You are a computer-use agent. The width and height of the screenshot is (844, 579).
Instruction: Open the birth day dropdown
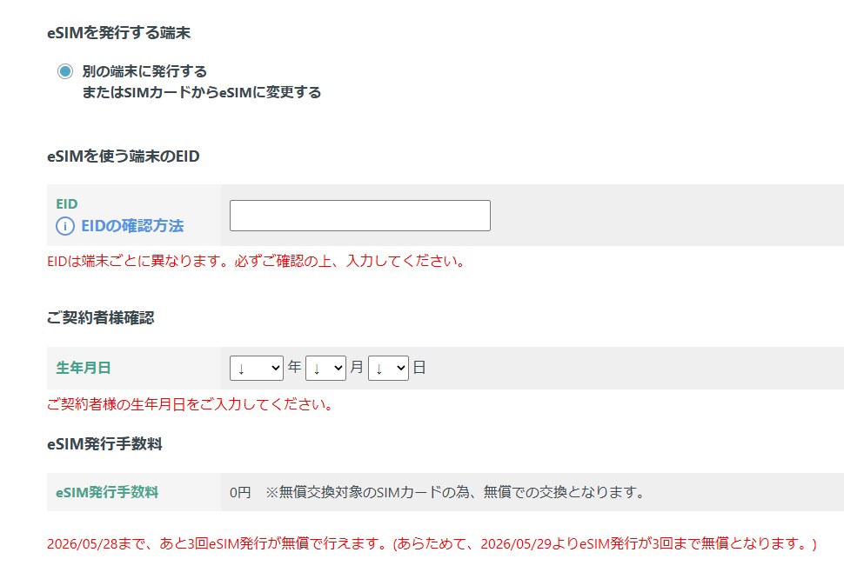pos(388,368)
